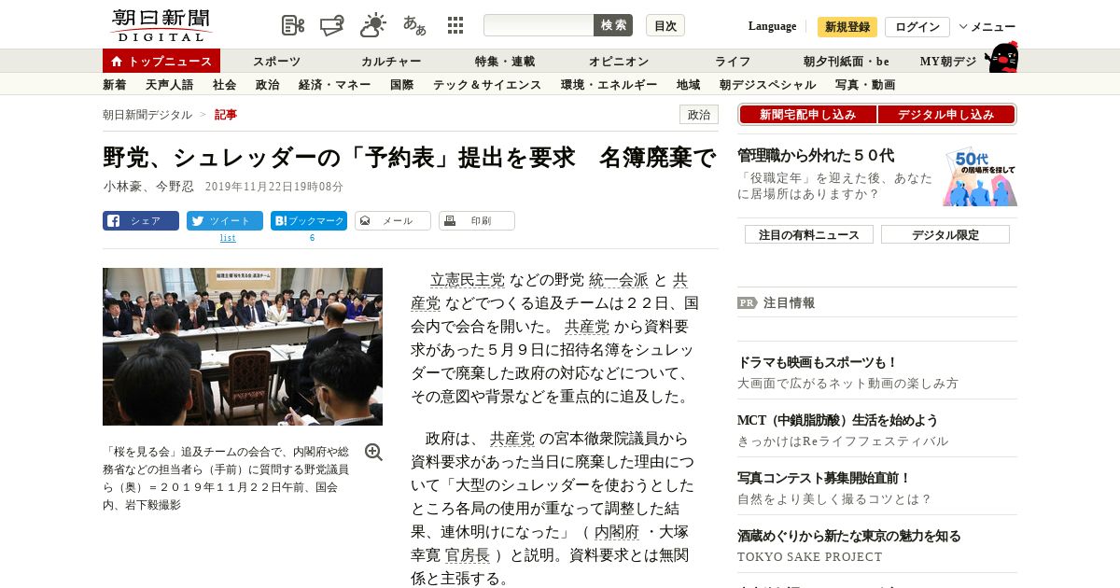Open the breaking news megaphone icon
Image resolution: width=1120 pixels, height=588 pixels.
(332, 25)
